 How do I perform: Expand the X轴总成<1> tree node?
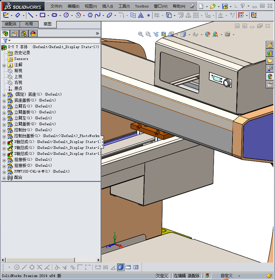4,142
